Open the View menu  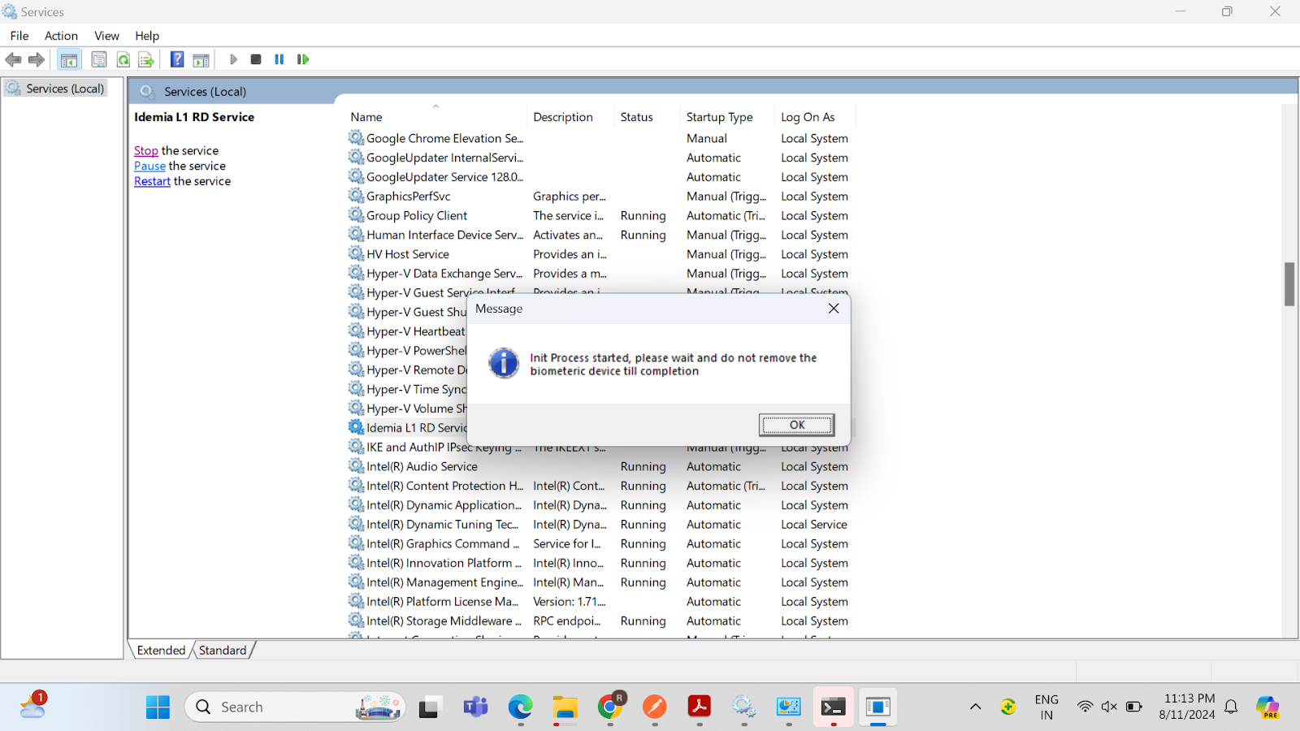(x=106, y=36)
